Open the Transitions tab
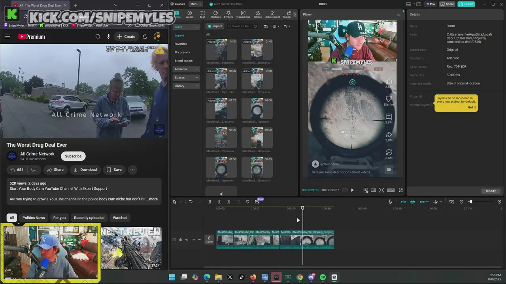The height and width of the screenshot is (284, 506). pos(243,15)
